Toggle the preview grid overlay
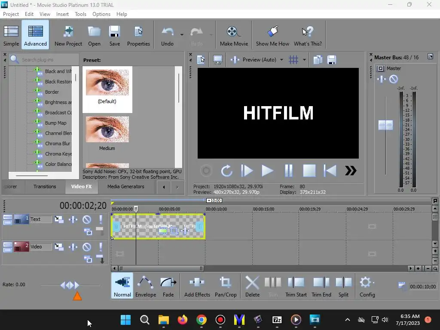Viewport: 440px width, 330px height. [x=293, y=60]
